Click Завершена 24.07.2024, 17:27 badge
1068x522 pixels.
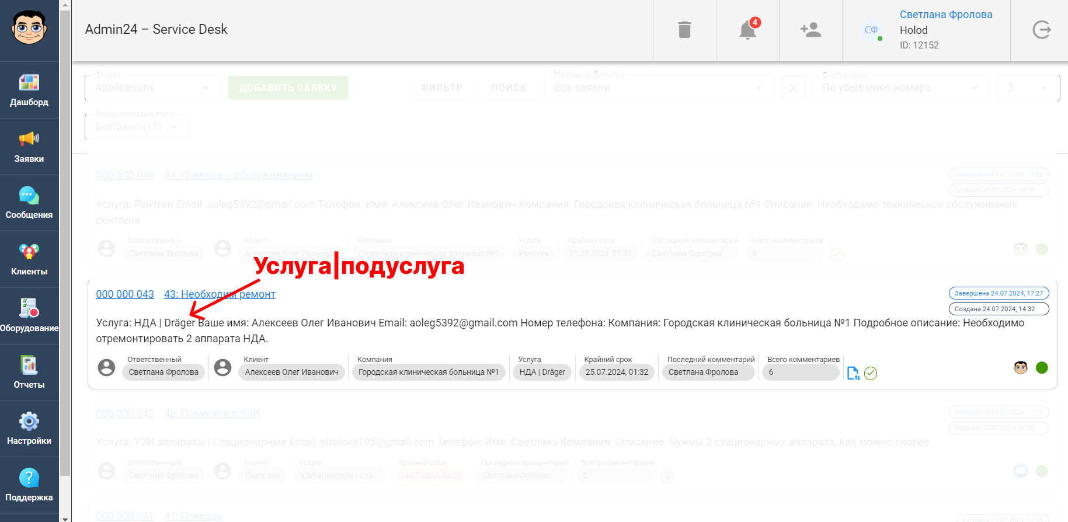999,293
